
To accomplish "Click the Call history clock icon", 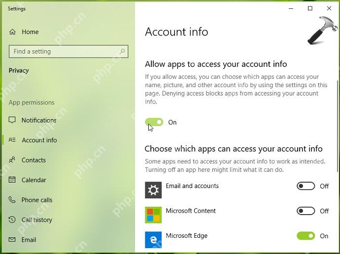I will [x=12, y=220].
